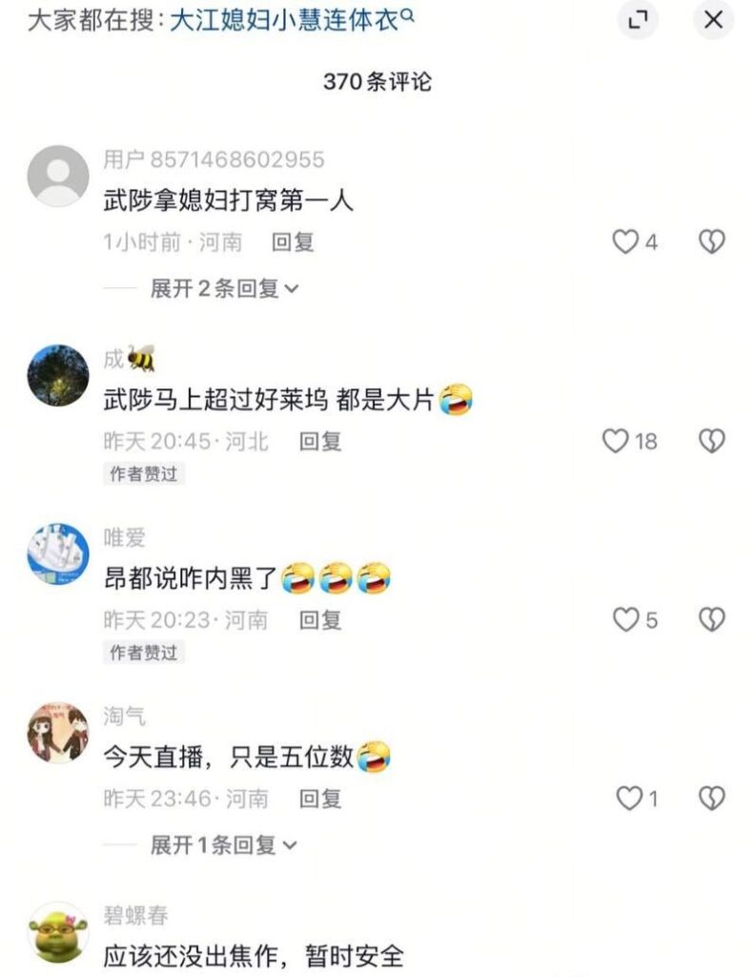Expand comments panel to full screen

(x=638, y=20)
